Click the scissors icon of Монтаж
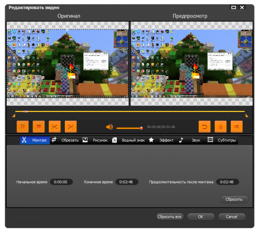 click(x=24, y=140)
